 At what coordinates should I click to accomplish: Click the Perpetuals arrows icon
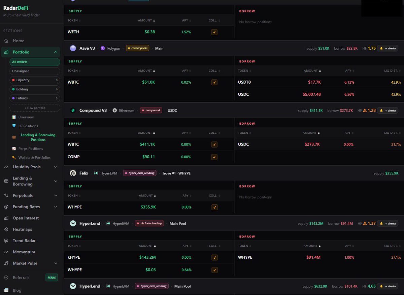6,196
